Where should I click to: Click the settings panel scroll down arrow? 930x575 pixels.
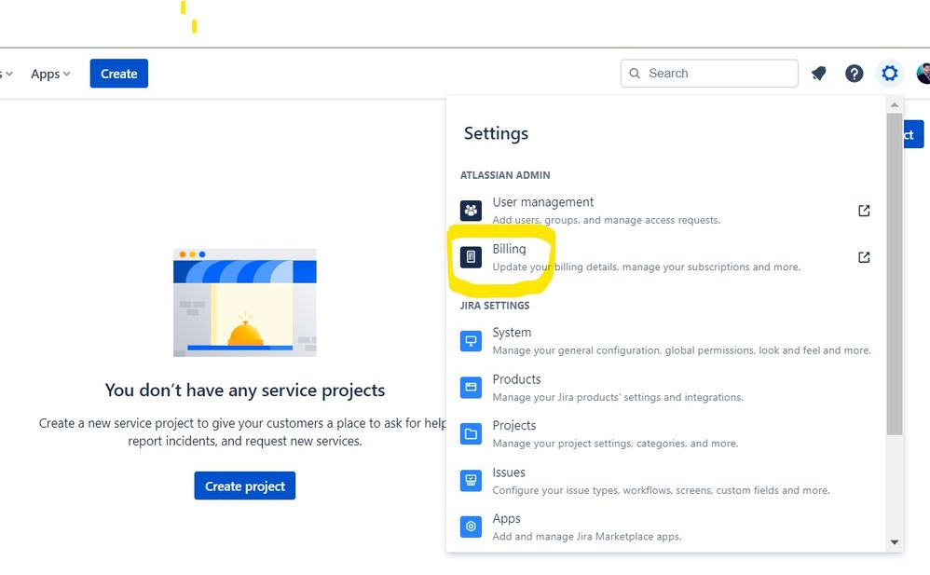(895, 541)
